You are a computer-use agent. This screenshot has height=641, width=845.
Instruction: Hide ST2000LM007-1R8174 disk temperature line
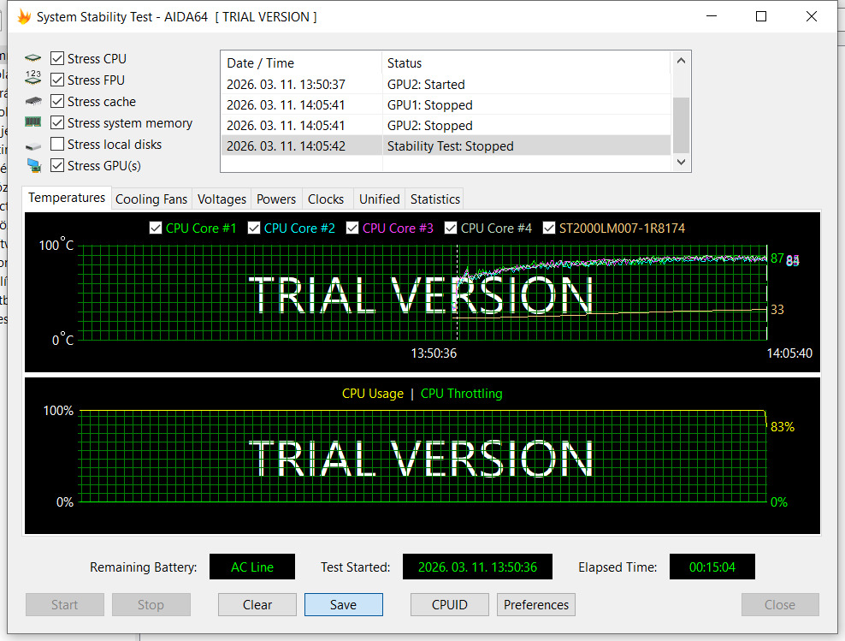pos(549,228)
